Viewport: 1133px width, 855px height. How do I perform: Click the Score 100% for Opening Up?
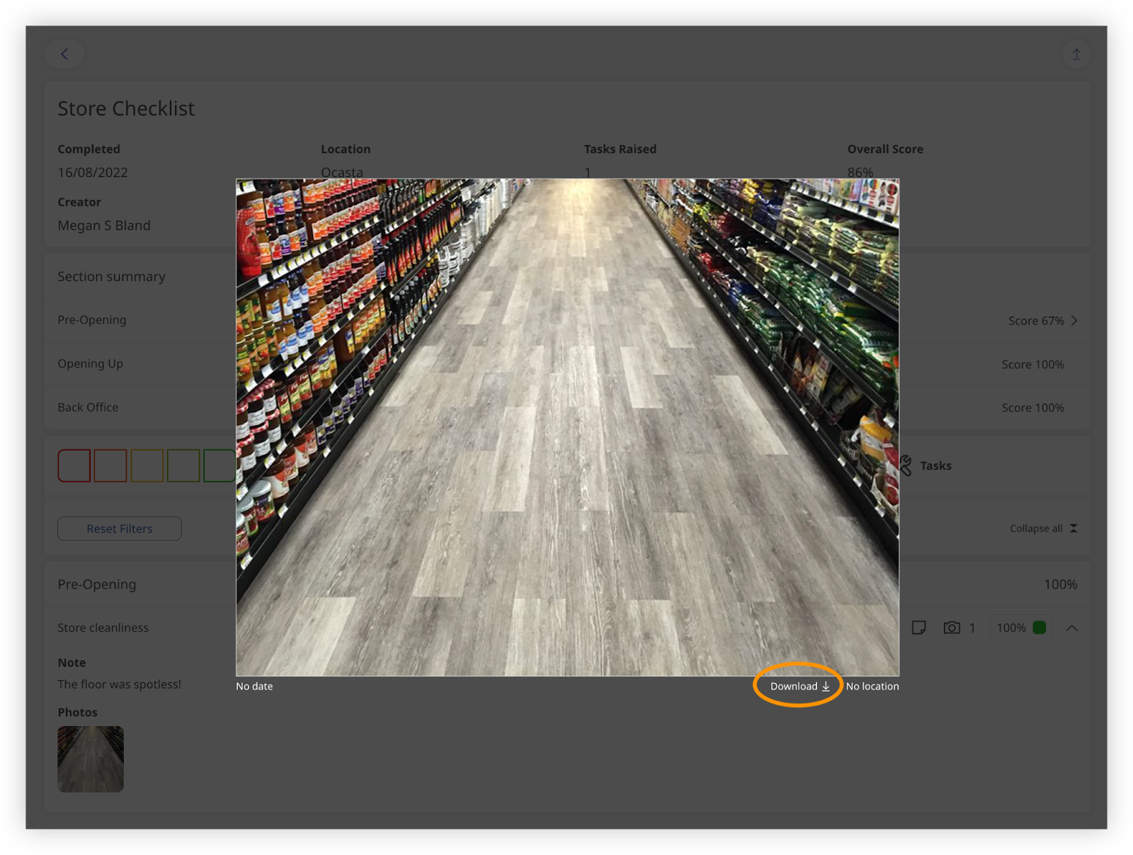click(1032, 364)
